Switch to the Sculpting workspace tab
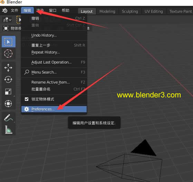 [x=130, y=11]
